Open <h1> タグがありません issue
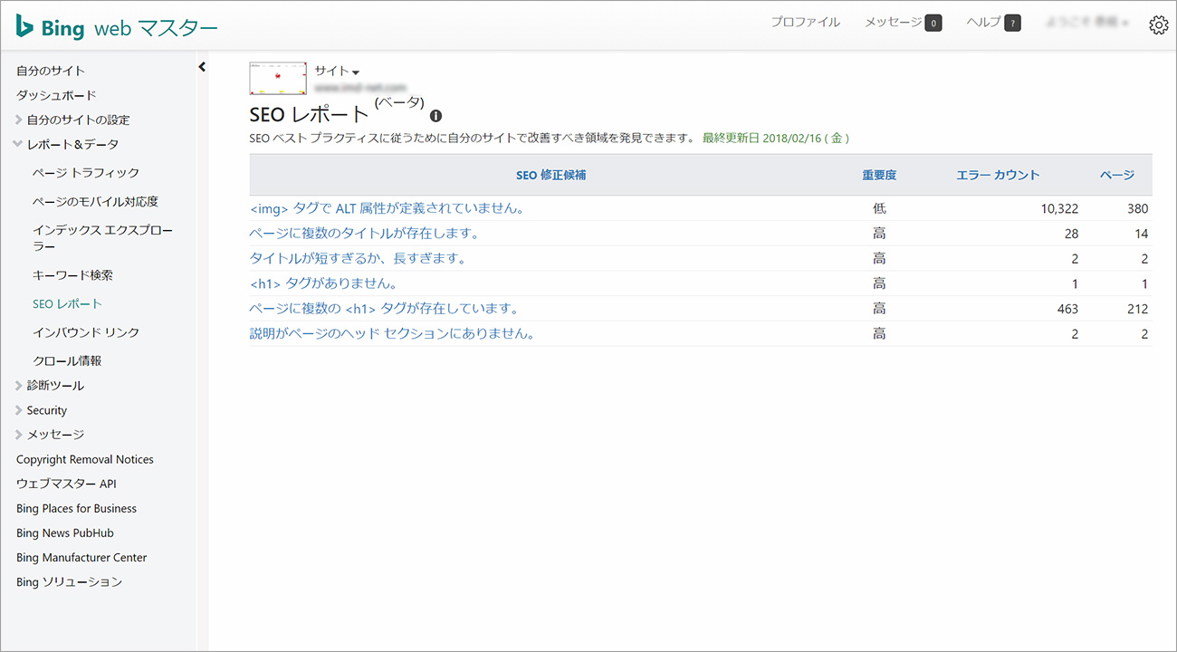 coord(323,284)
